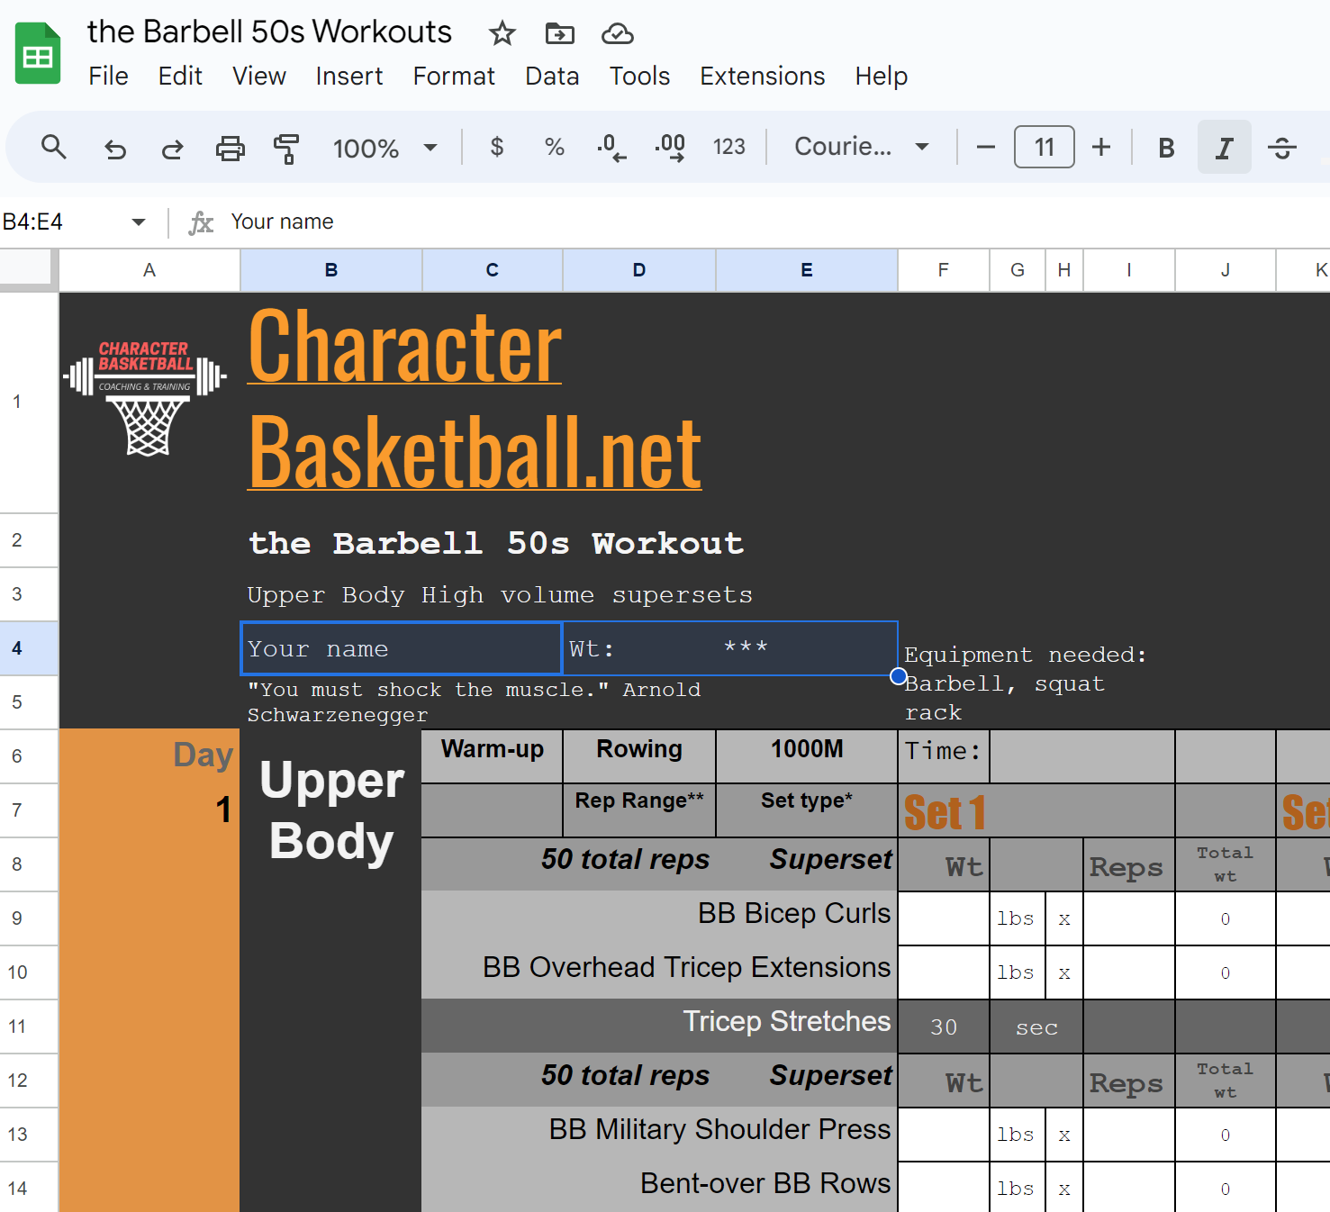The image size is (1330, 1212).
Task: Select row 9 header
Action: (x=29, y=918)
